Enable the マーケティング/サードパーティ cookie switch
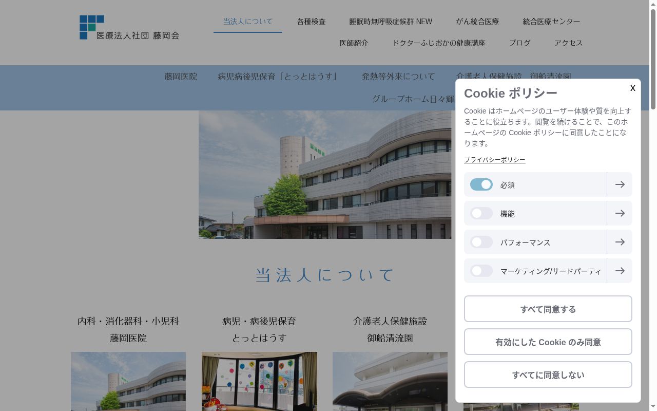This screenshot has width=657, height=411. click(x=481, y=271)
